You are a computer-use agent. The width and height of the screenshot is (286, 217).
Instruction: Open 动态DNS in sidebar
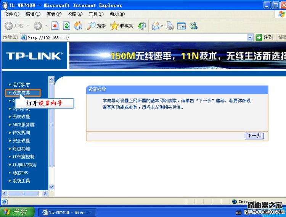(20, 173)
